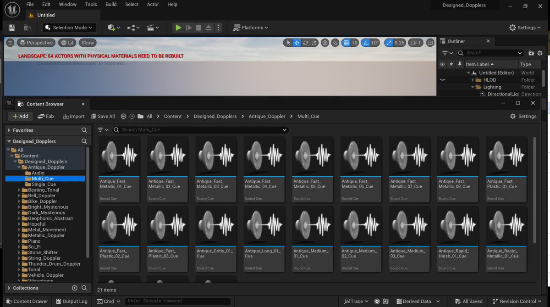Click the Outliner create new folder icon
Viewport: 550px width, 307px height.
point(531,53)
